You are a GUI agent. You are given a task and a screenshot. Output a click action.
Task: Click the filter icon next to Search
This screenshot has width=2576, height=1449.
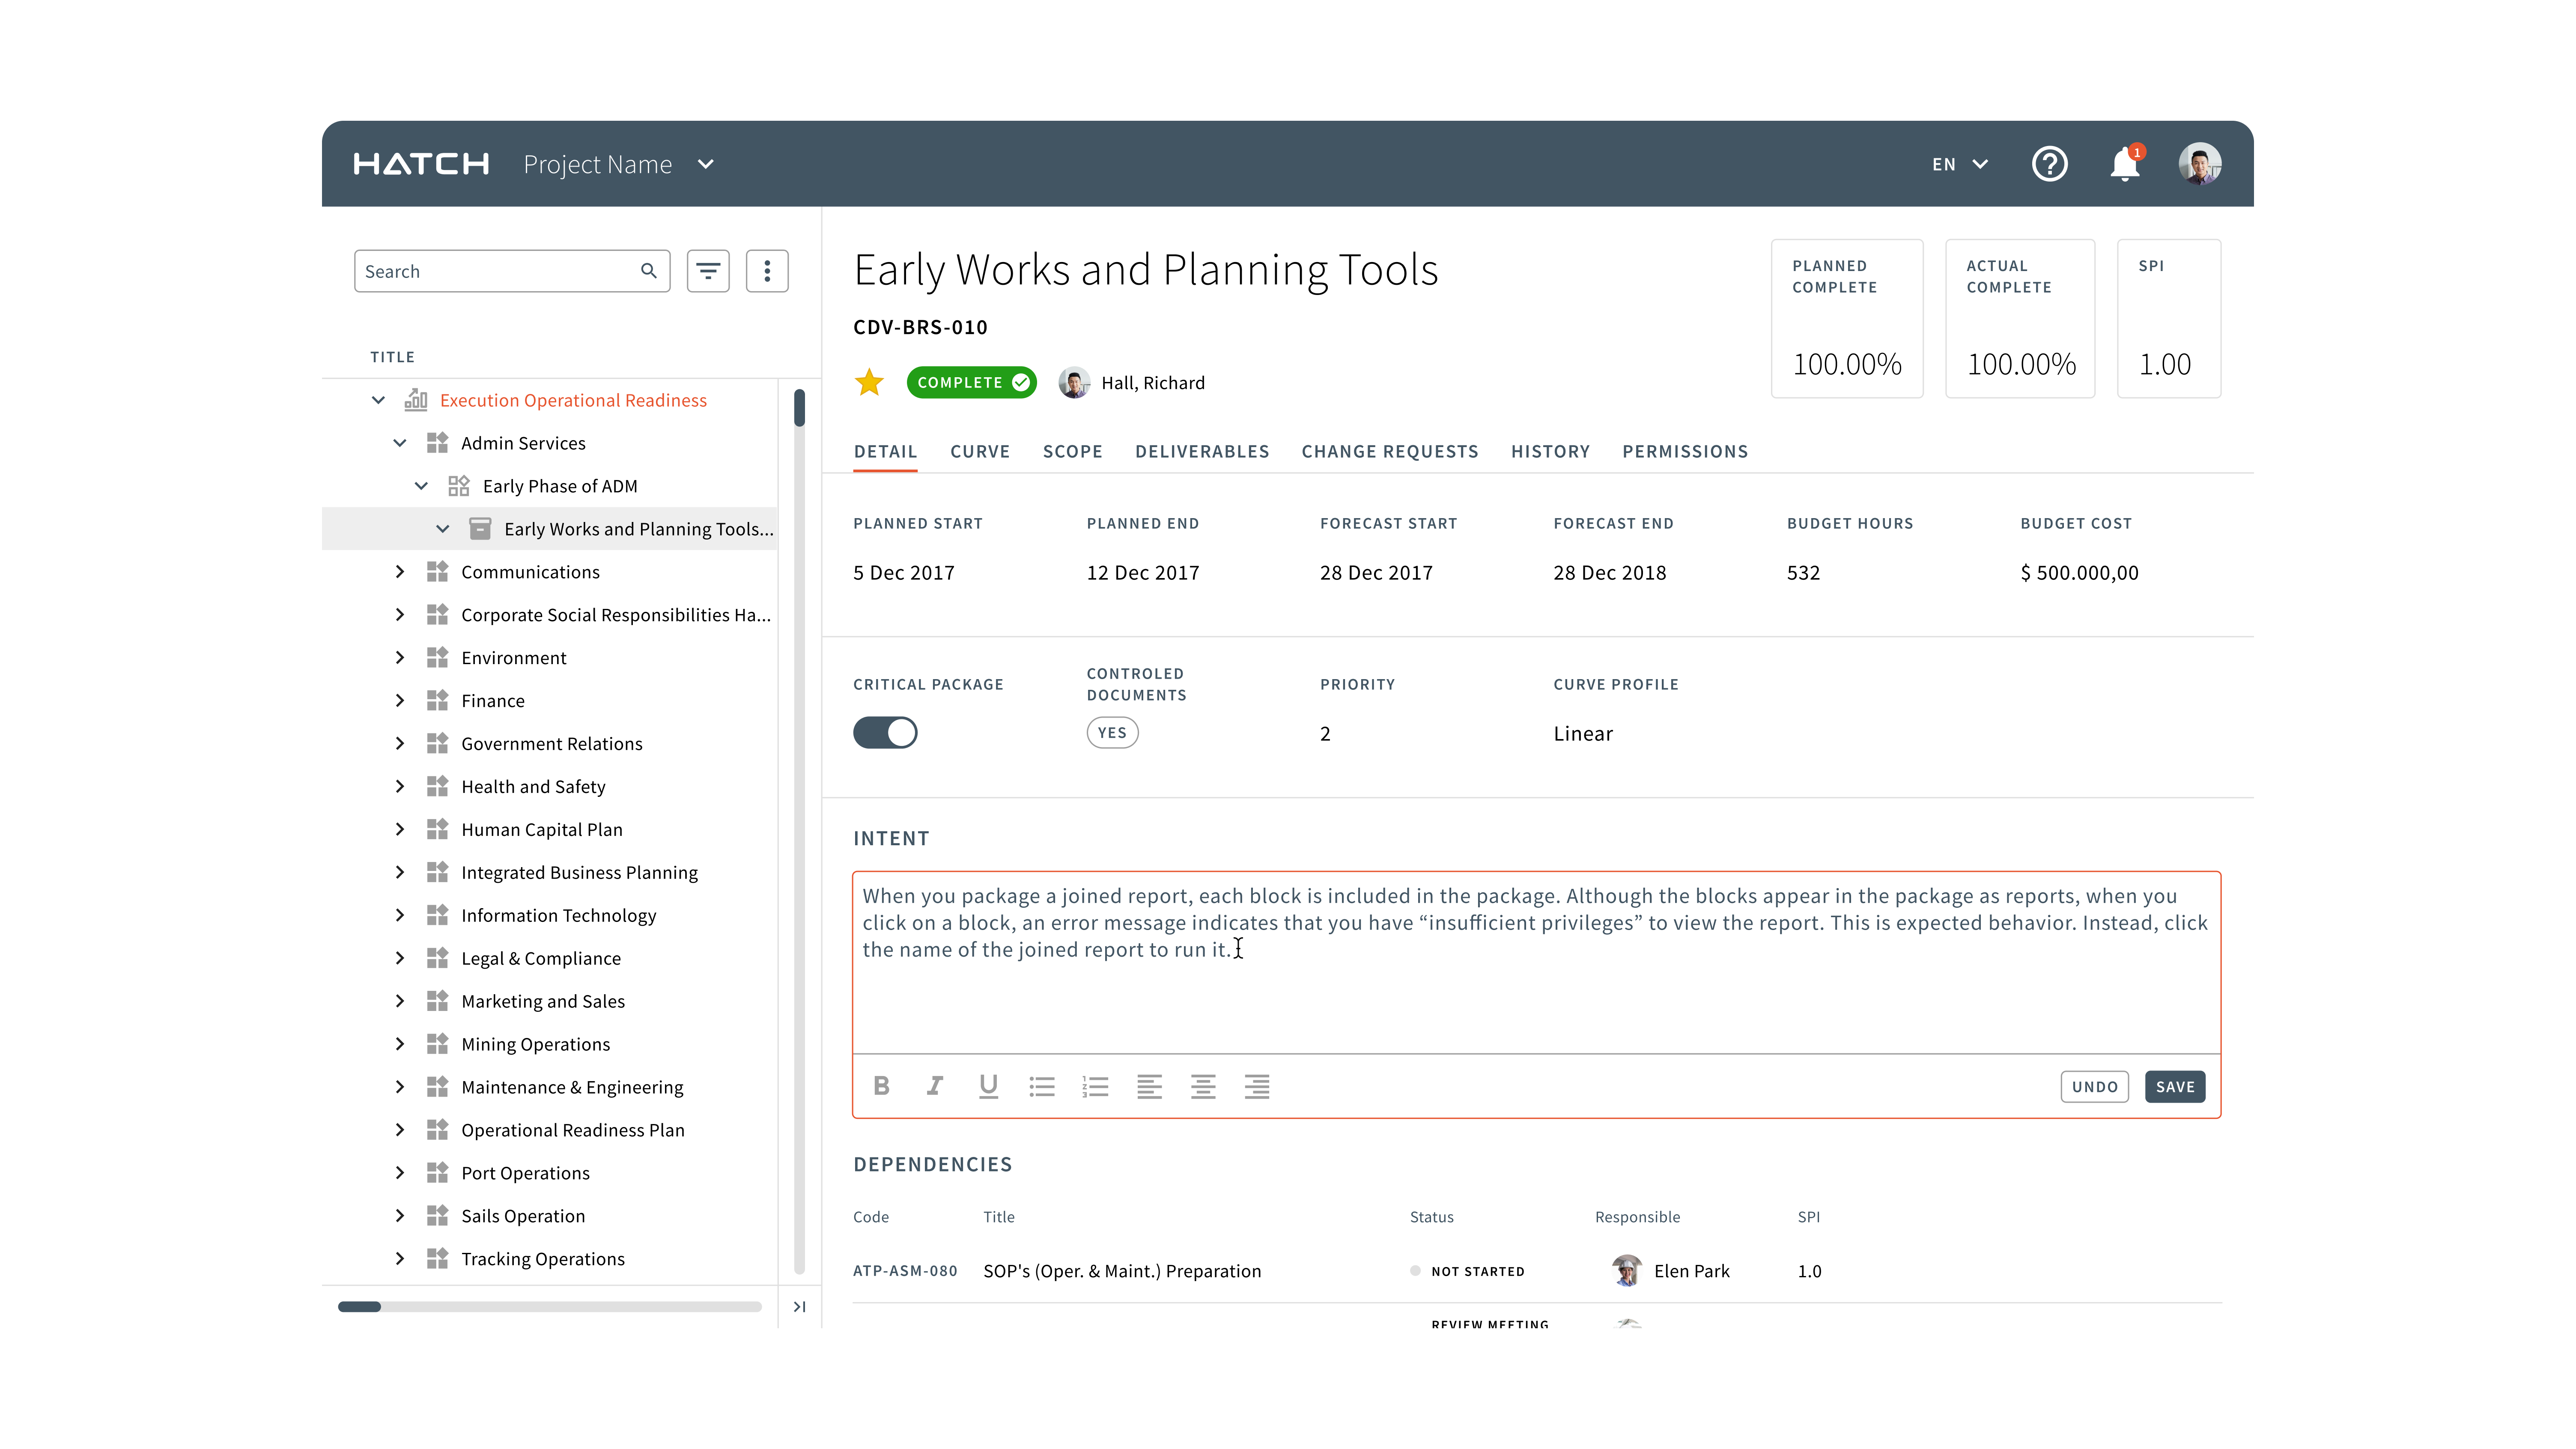pos(708,271)
